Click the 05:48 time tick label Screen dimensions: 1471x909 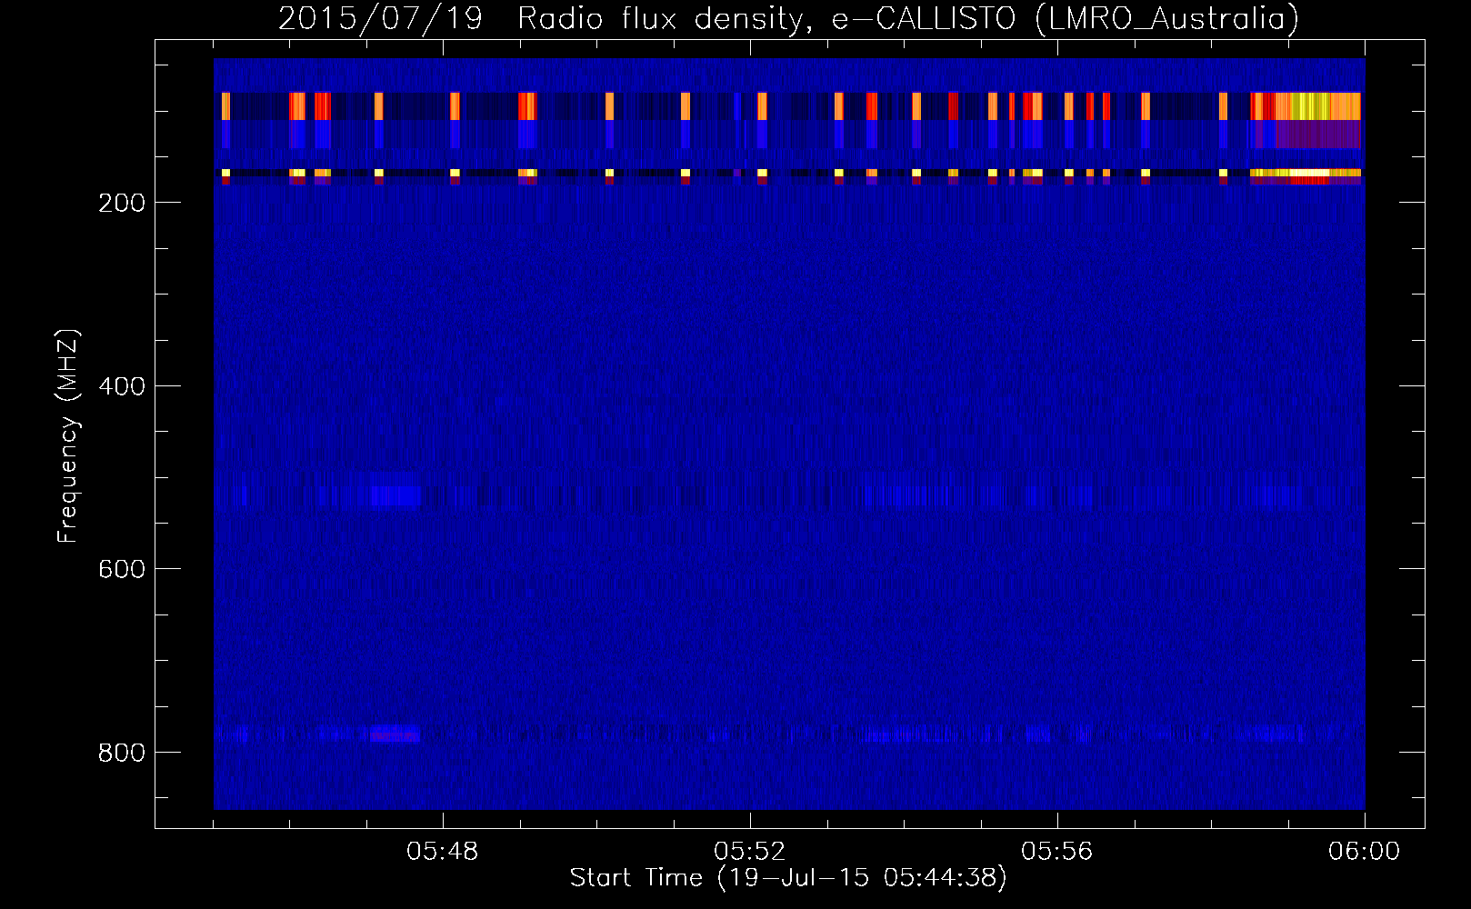[443, 852]
